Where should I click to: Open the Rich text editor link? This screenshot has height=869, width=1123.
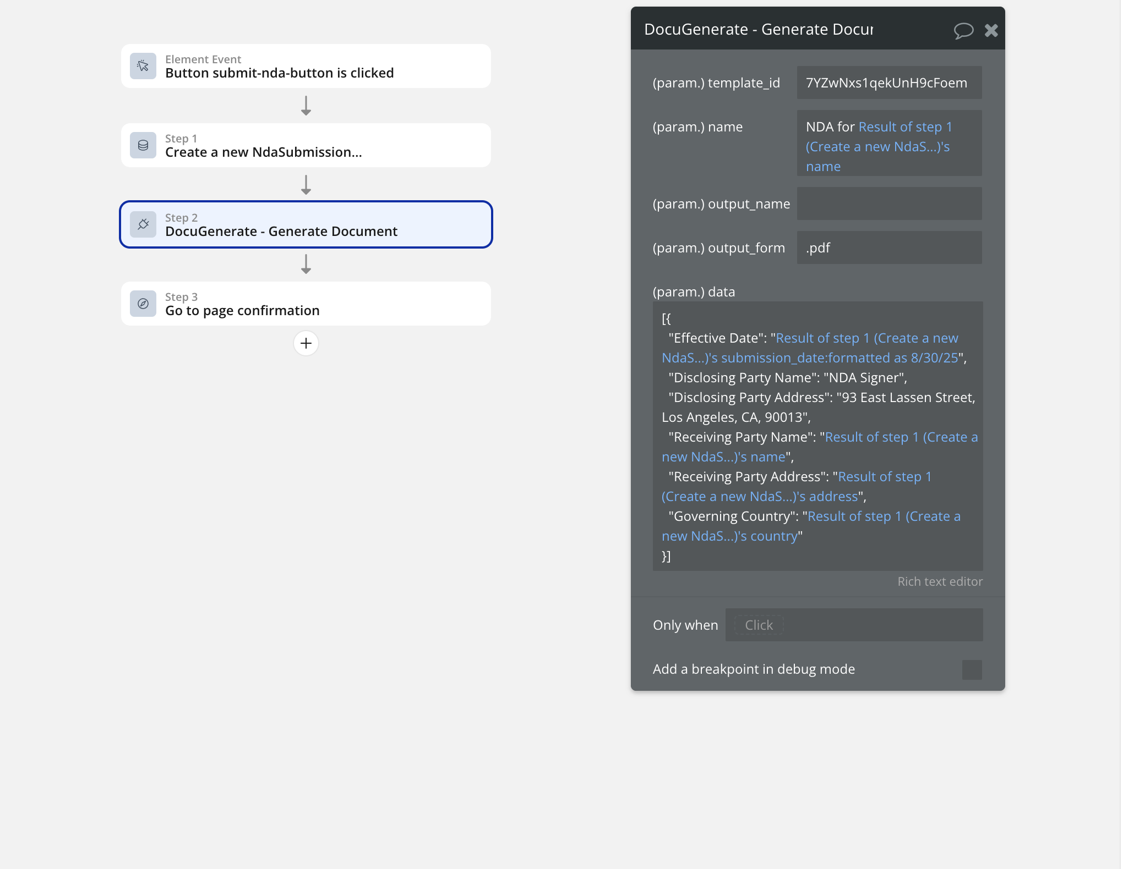tap(940, 581)
